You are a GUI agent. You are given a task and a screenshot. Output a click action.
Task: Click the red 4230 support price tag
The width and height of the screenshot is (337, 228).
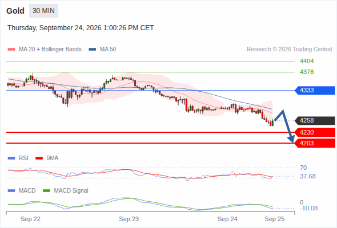(x=315, y=132)
